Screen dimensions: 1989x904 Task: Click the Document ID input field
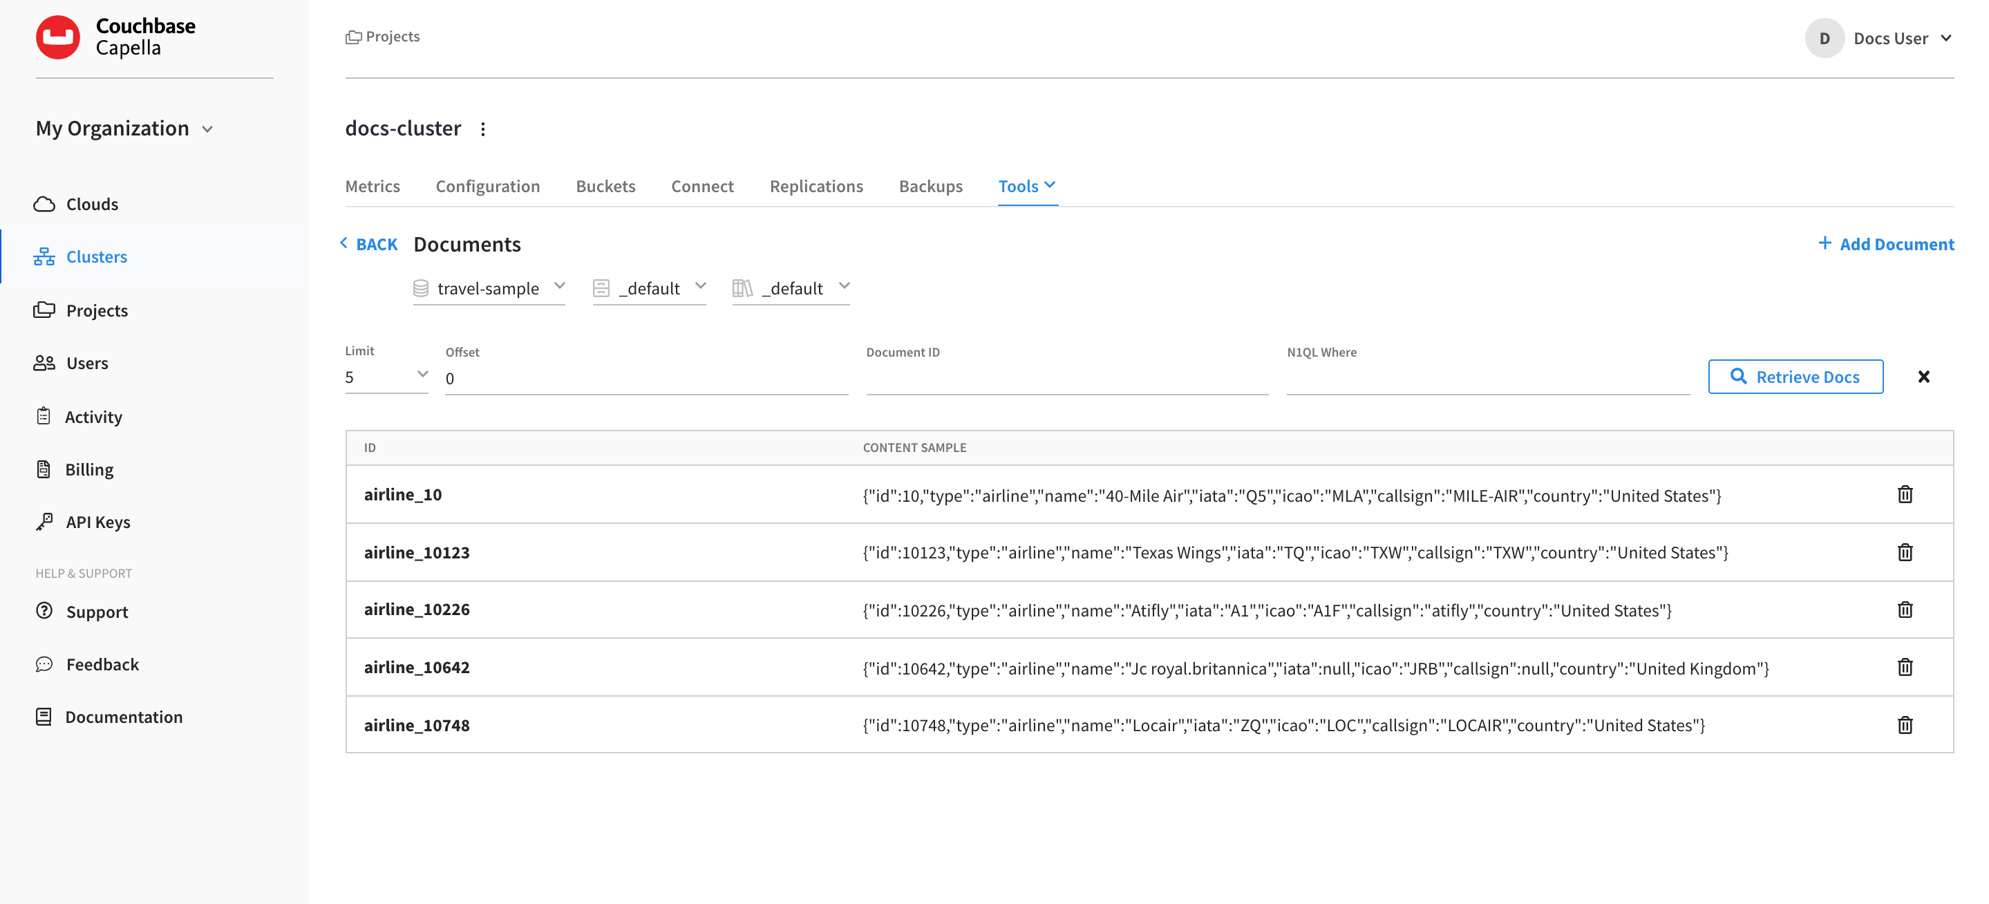tap(1066, 378)
